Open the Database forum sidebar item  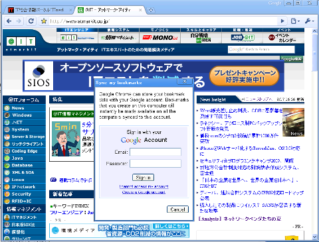[25, 165]
